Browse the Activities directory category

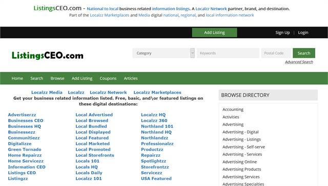click(231, 117)
